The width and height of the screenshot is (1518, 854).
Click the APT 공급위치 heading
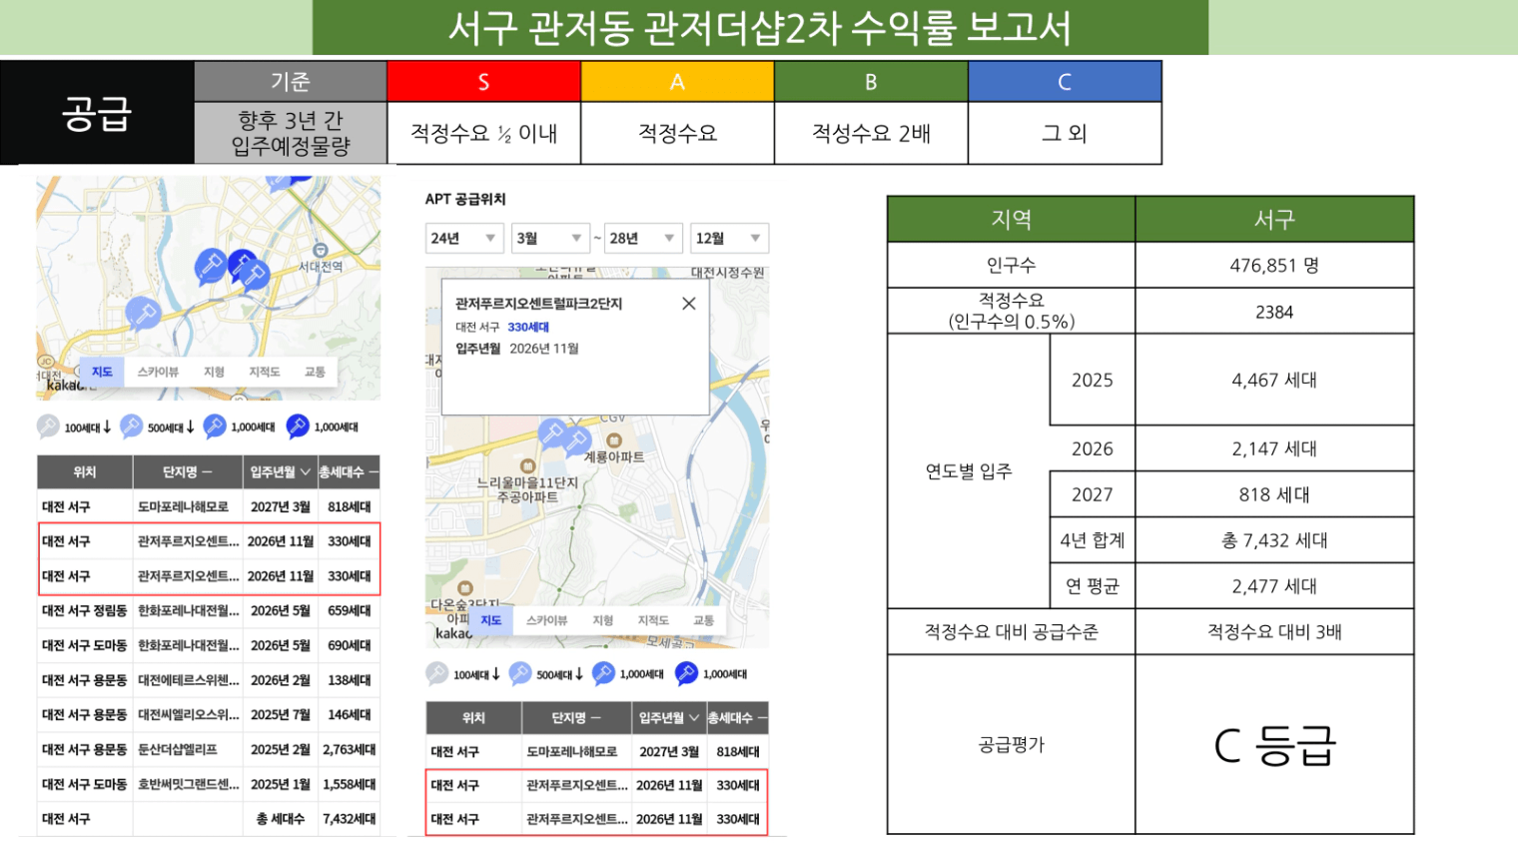coord(465,199)
